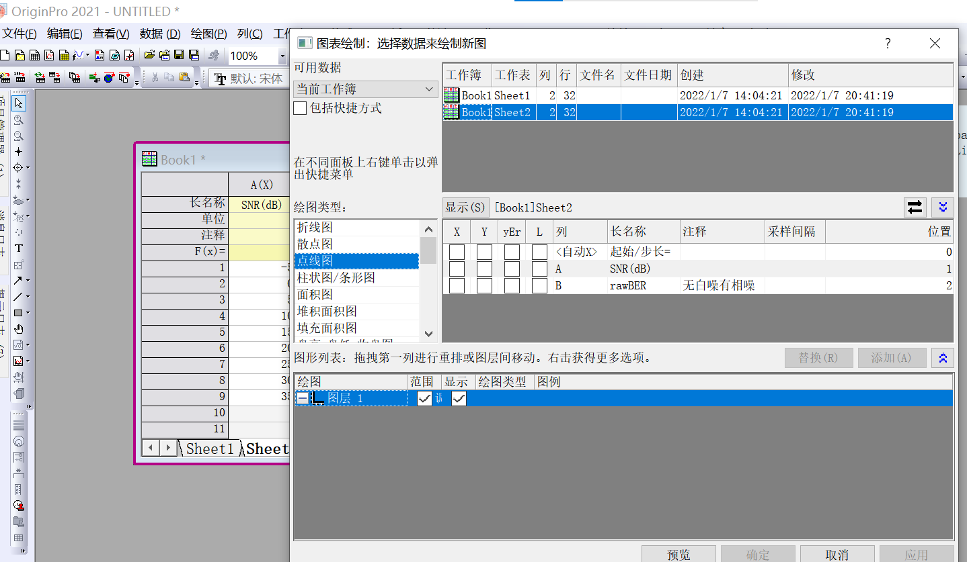
Task: Click the New Graph toolbar icon
Action: (49, 56)
